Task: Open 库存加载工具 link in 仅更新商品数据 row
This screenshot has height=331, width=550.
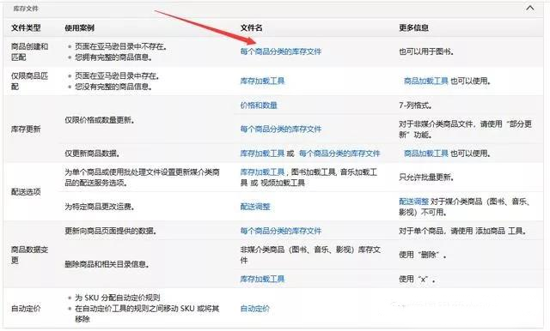Action: coord(262,153)
